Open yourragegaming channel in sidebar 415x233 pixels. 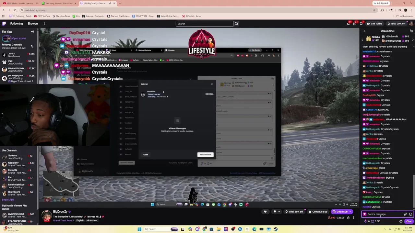[x=18, y=78]
